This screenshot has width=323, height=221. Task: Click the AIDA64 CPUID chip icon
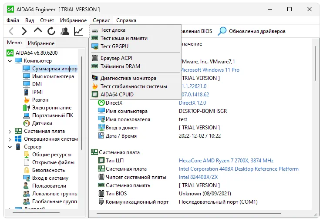[95, 95]
